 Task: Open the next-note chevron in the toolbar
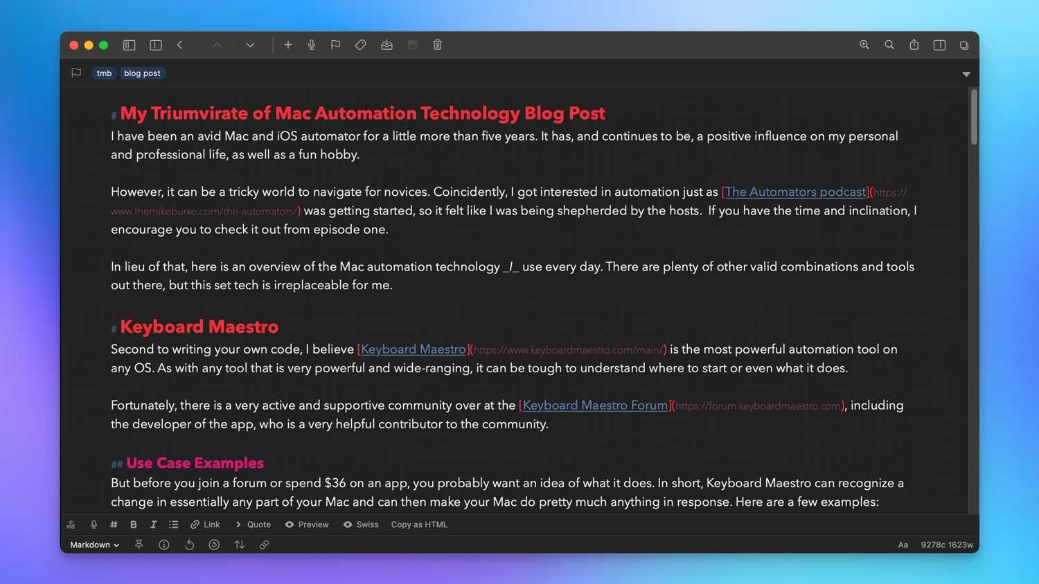tap(250, 44)
